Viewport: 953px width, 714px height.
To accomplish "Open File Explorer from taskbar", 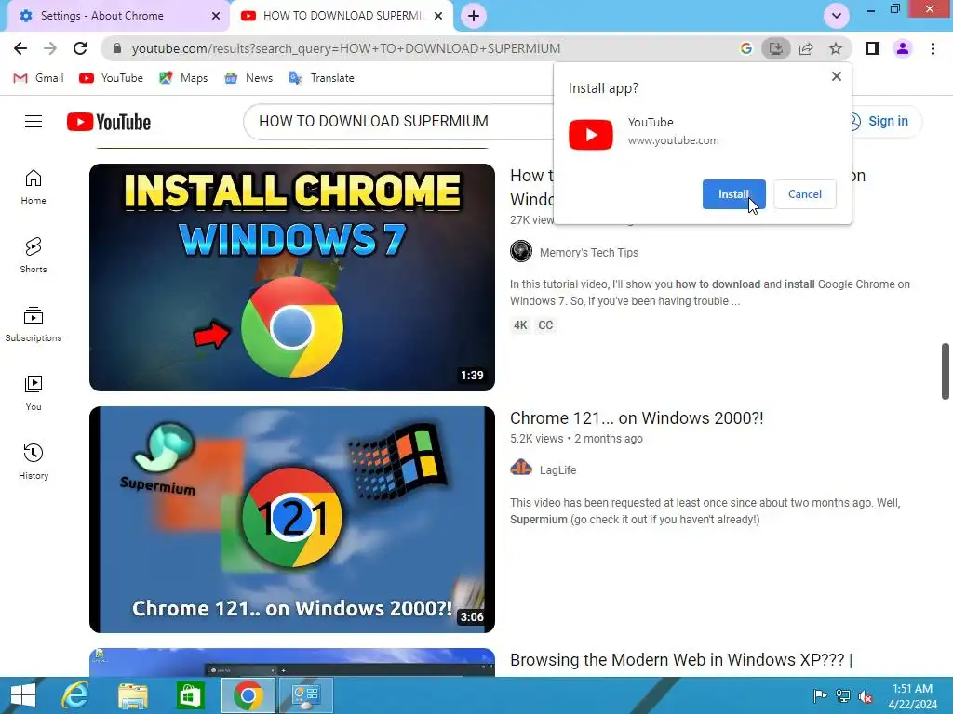I will [132, 695].
